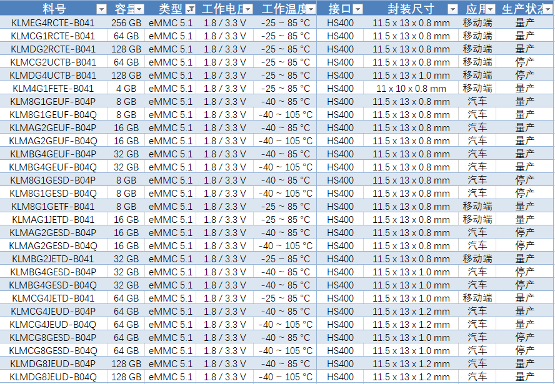This screenshot has height=384, width=555.
Task: Select cell KLMBG2JETD-B041
Action: pos(53,259)
